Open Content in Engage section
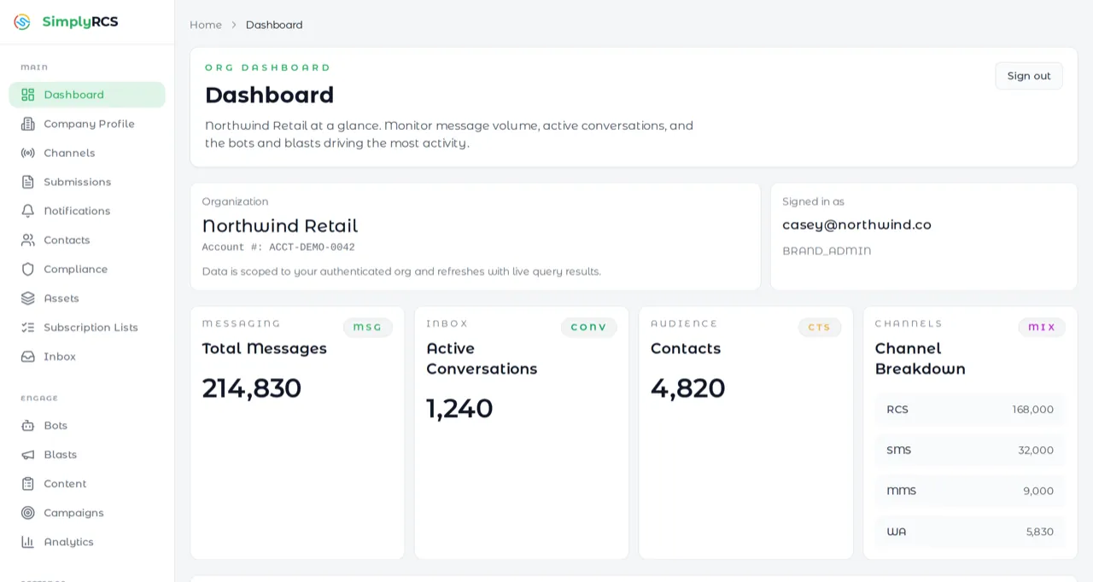The image size is (1093, 582). [87, 483]
